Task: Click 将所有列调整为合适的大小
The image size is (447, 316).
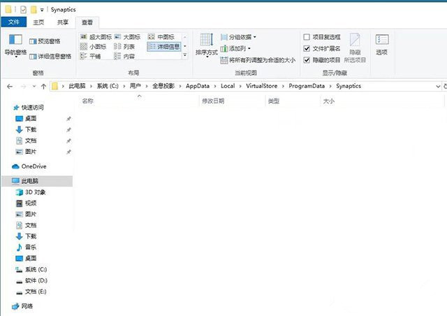Action: tap(258, 60)
